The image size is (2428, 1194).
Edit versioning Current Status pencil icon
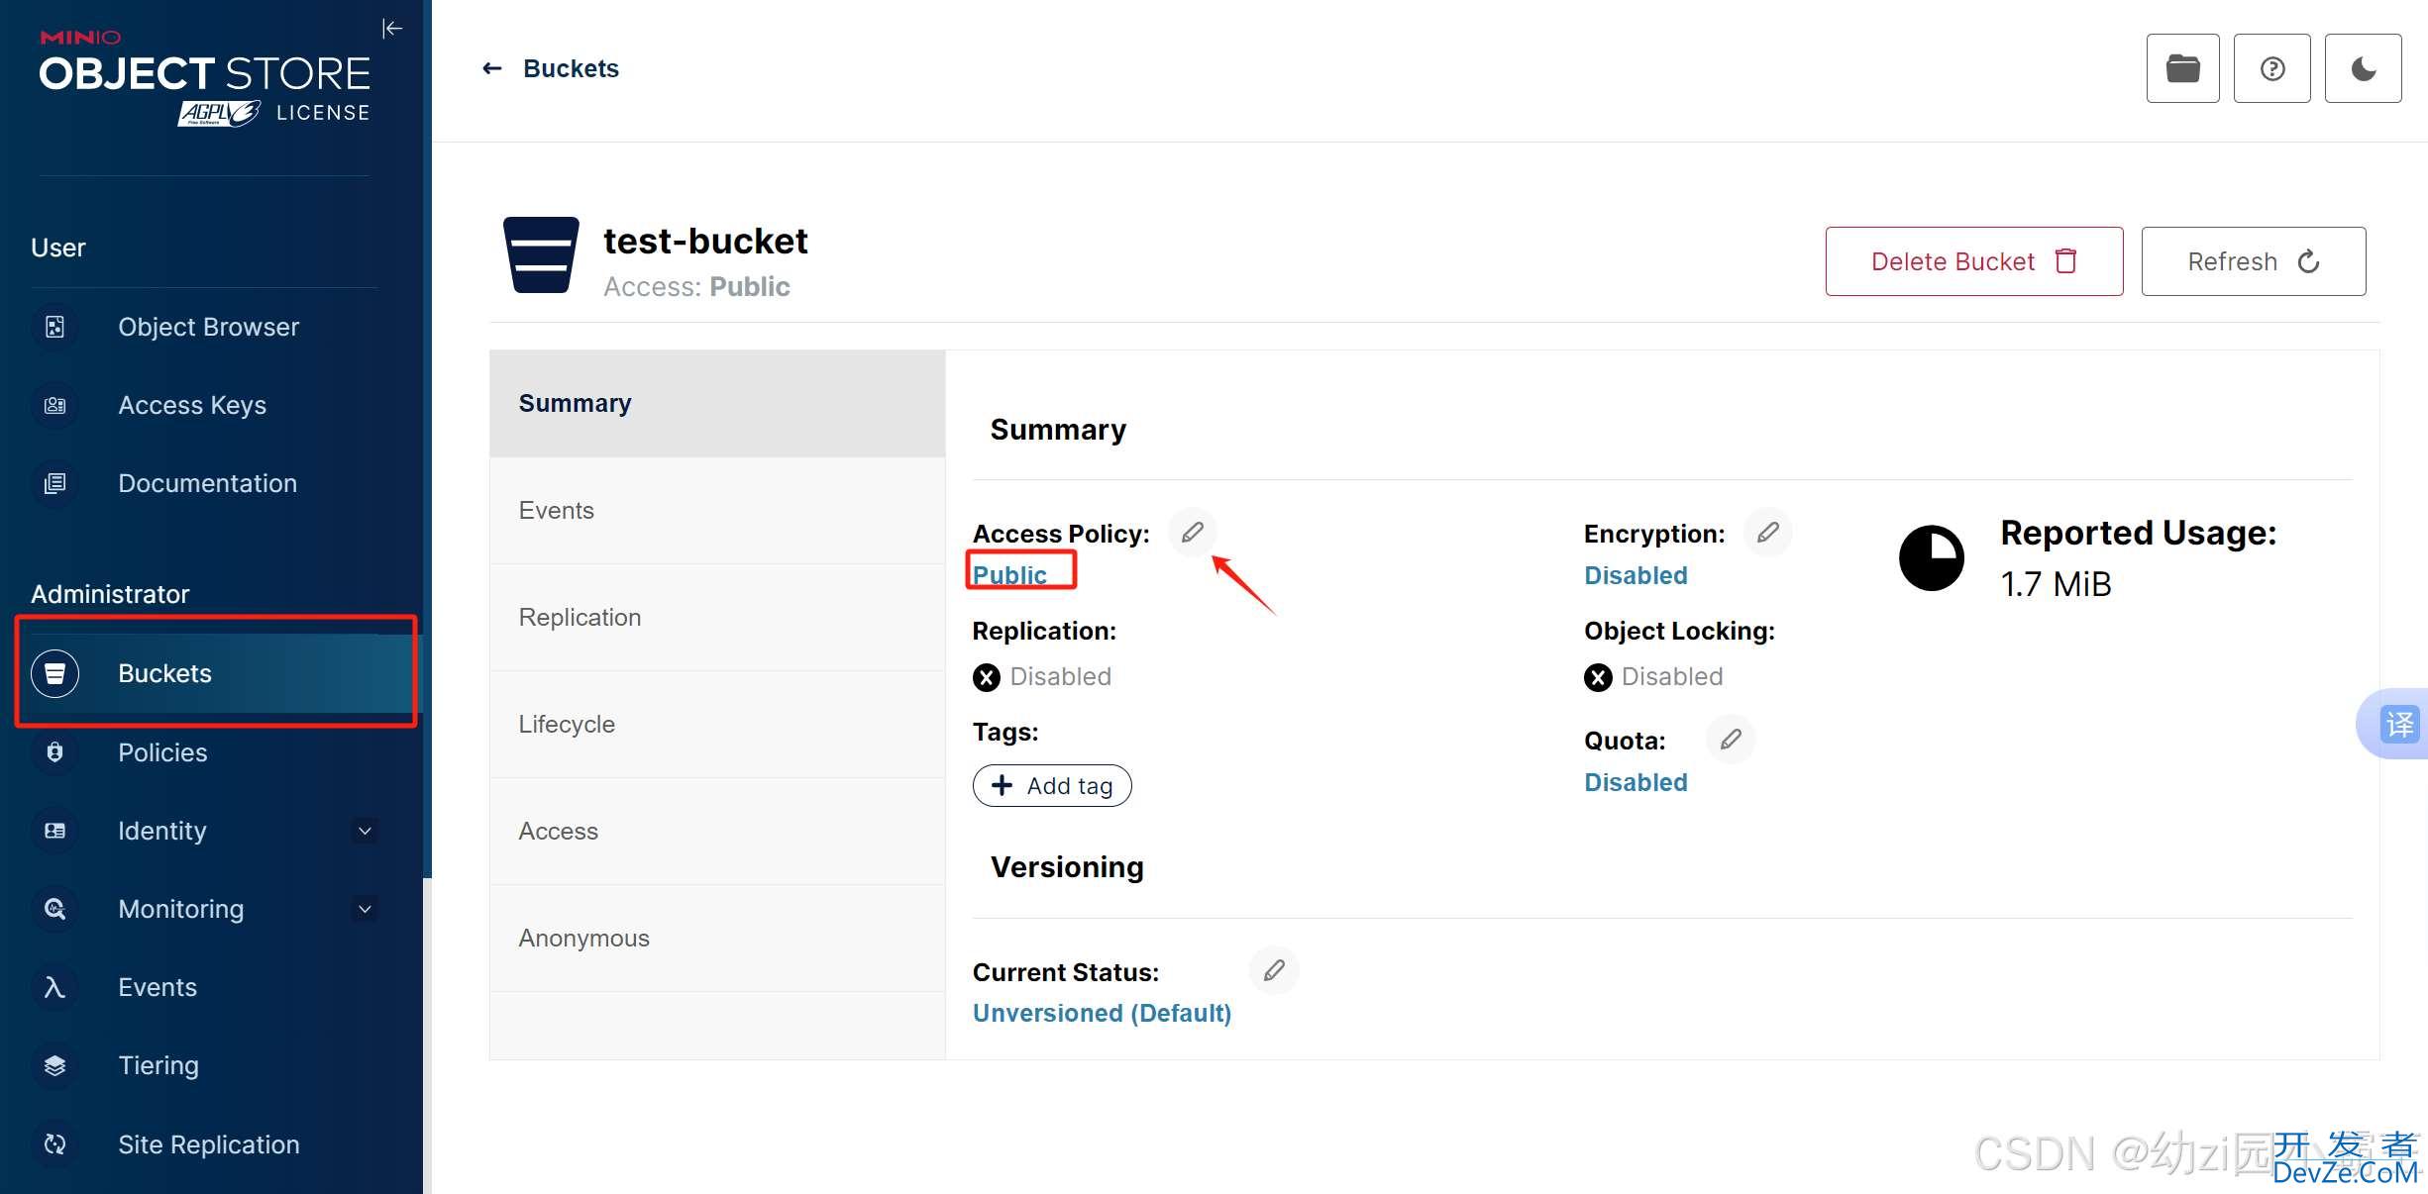pos(1274,969)
